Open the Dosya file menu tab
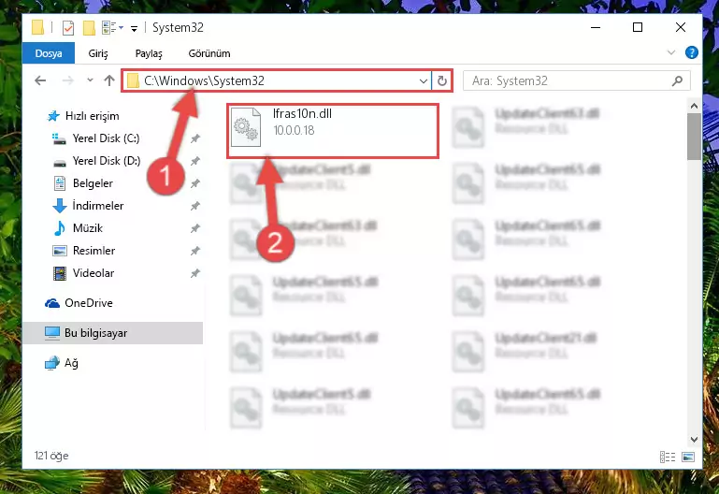719x494 pixels. pos(48,53)
